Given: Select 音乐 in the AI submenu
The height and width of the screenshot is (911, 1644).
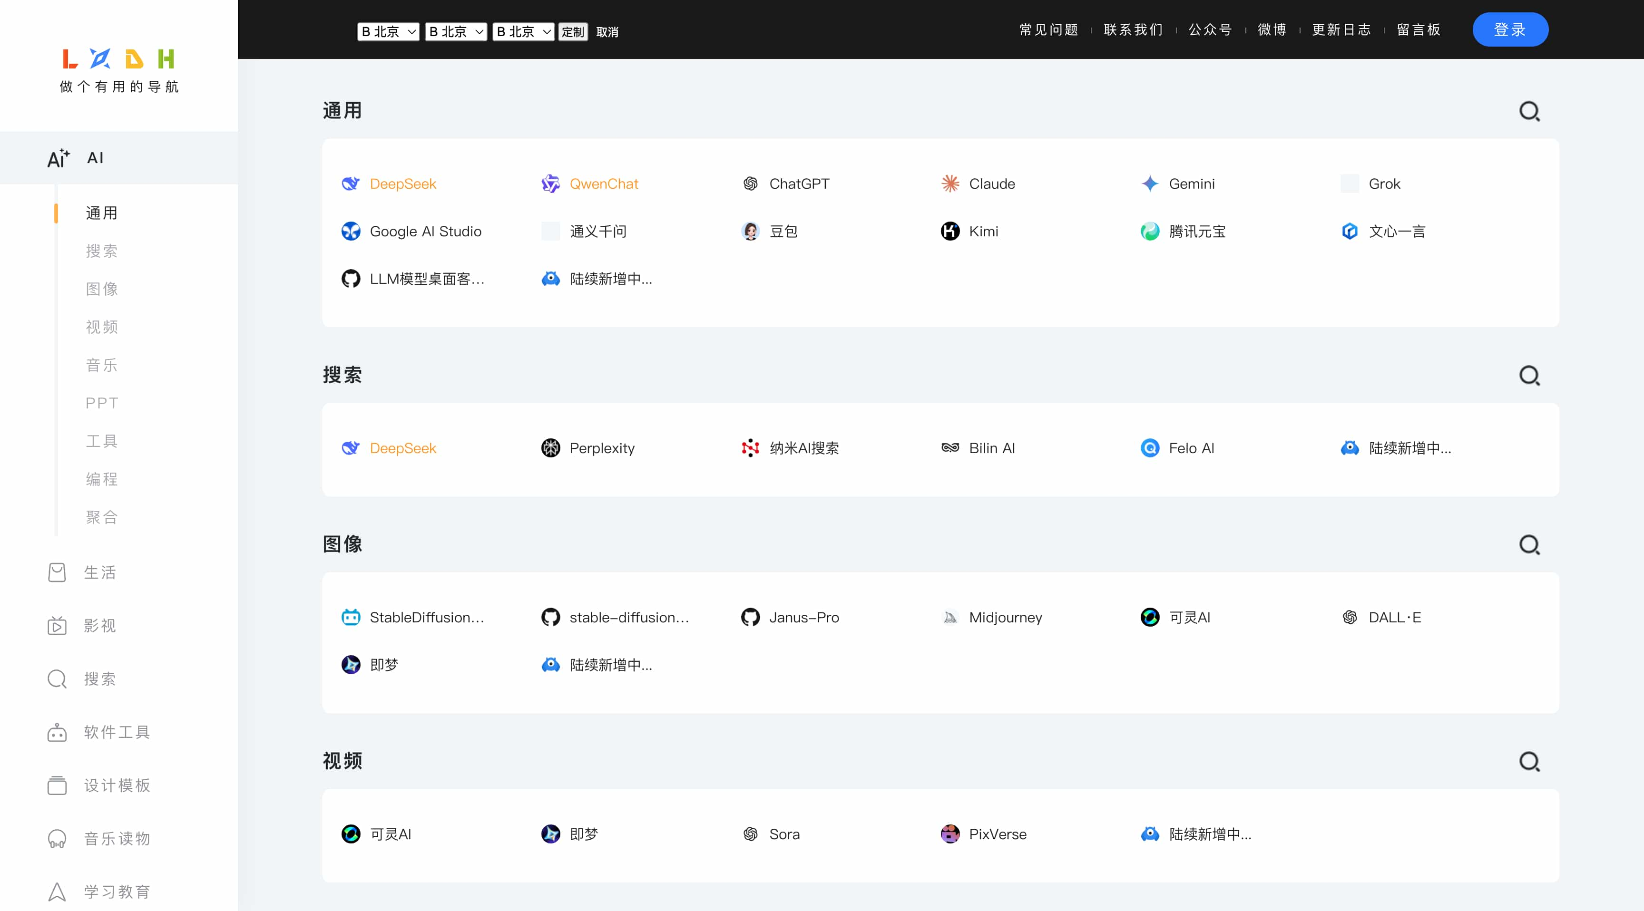Looking at the screenshot, I should click(101, 365).
